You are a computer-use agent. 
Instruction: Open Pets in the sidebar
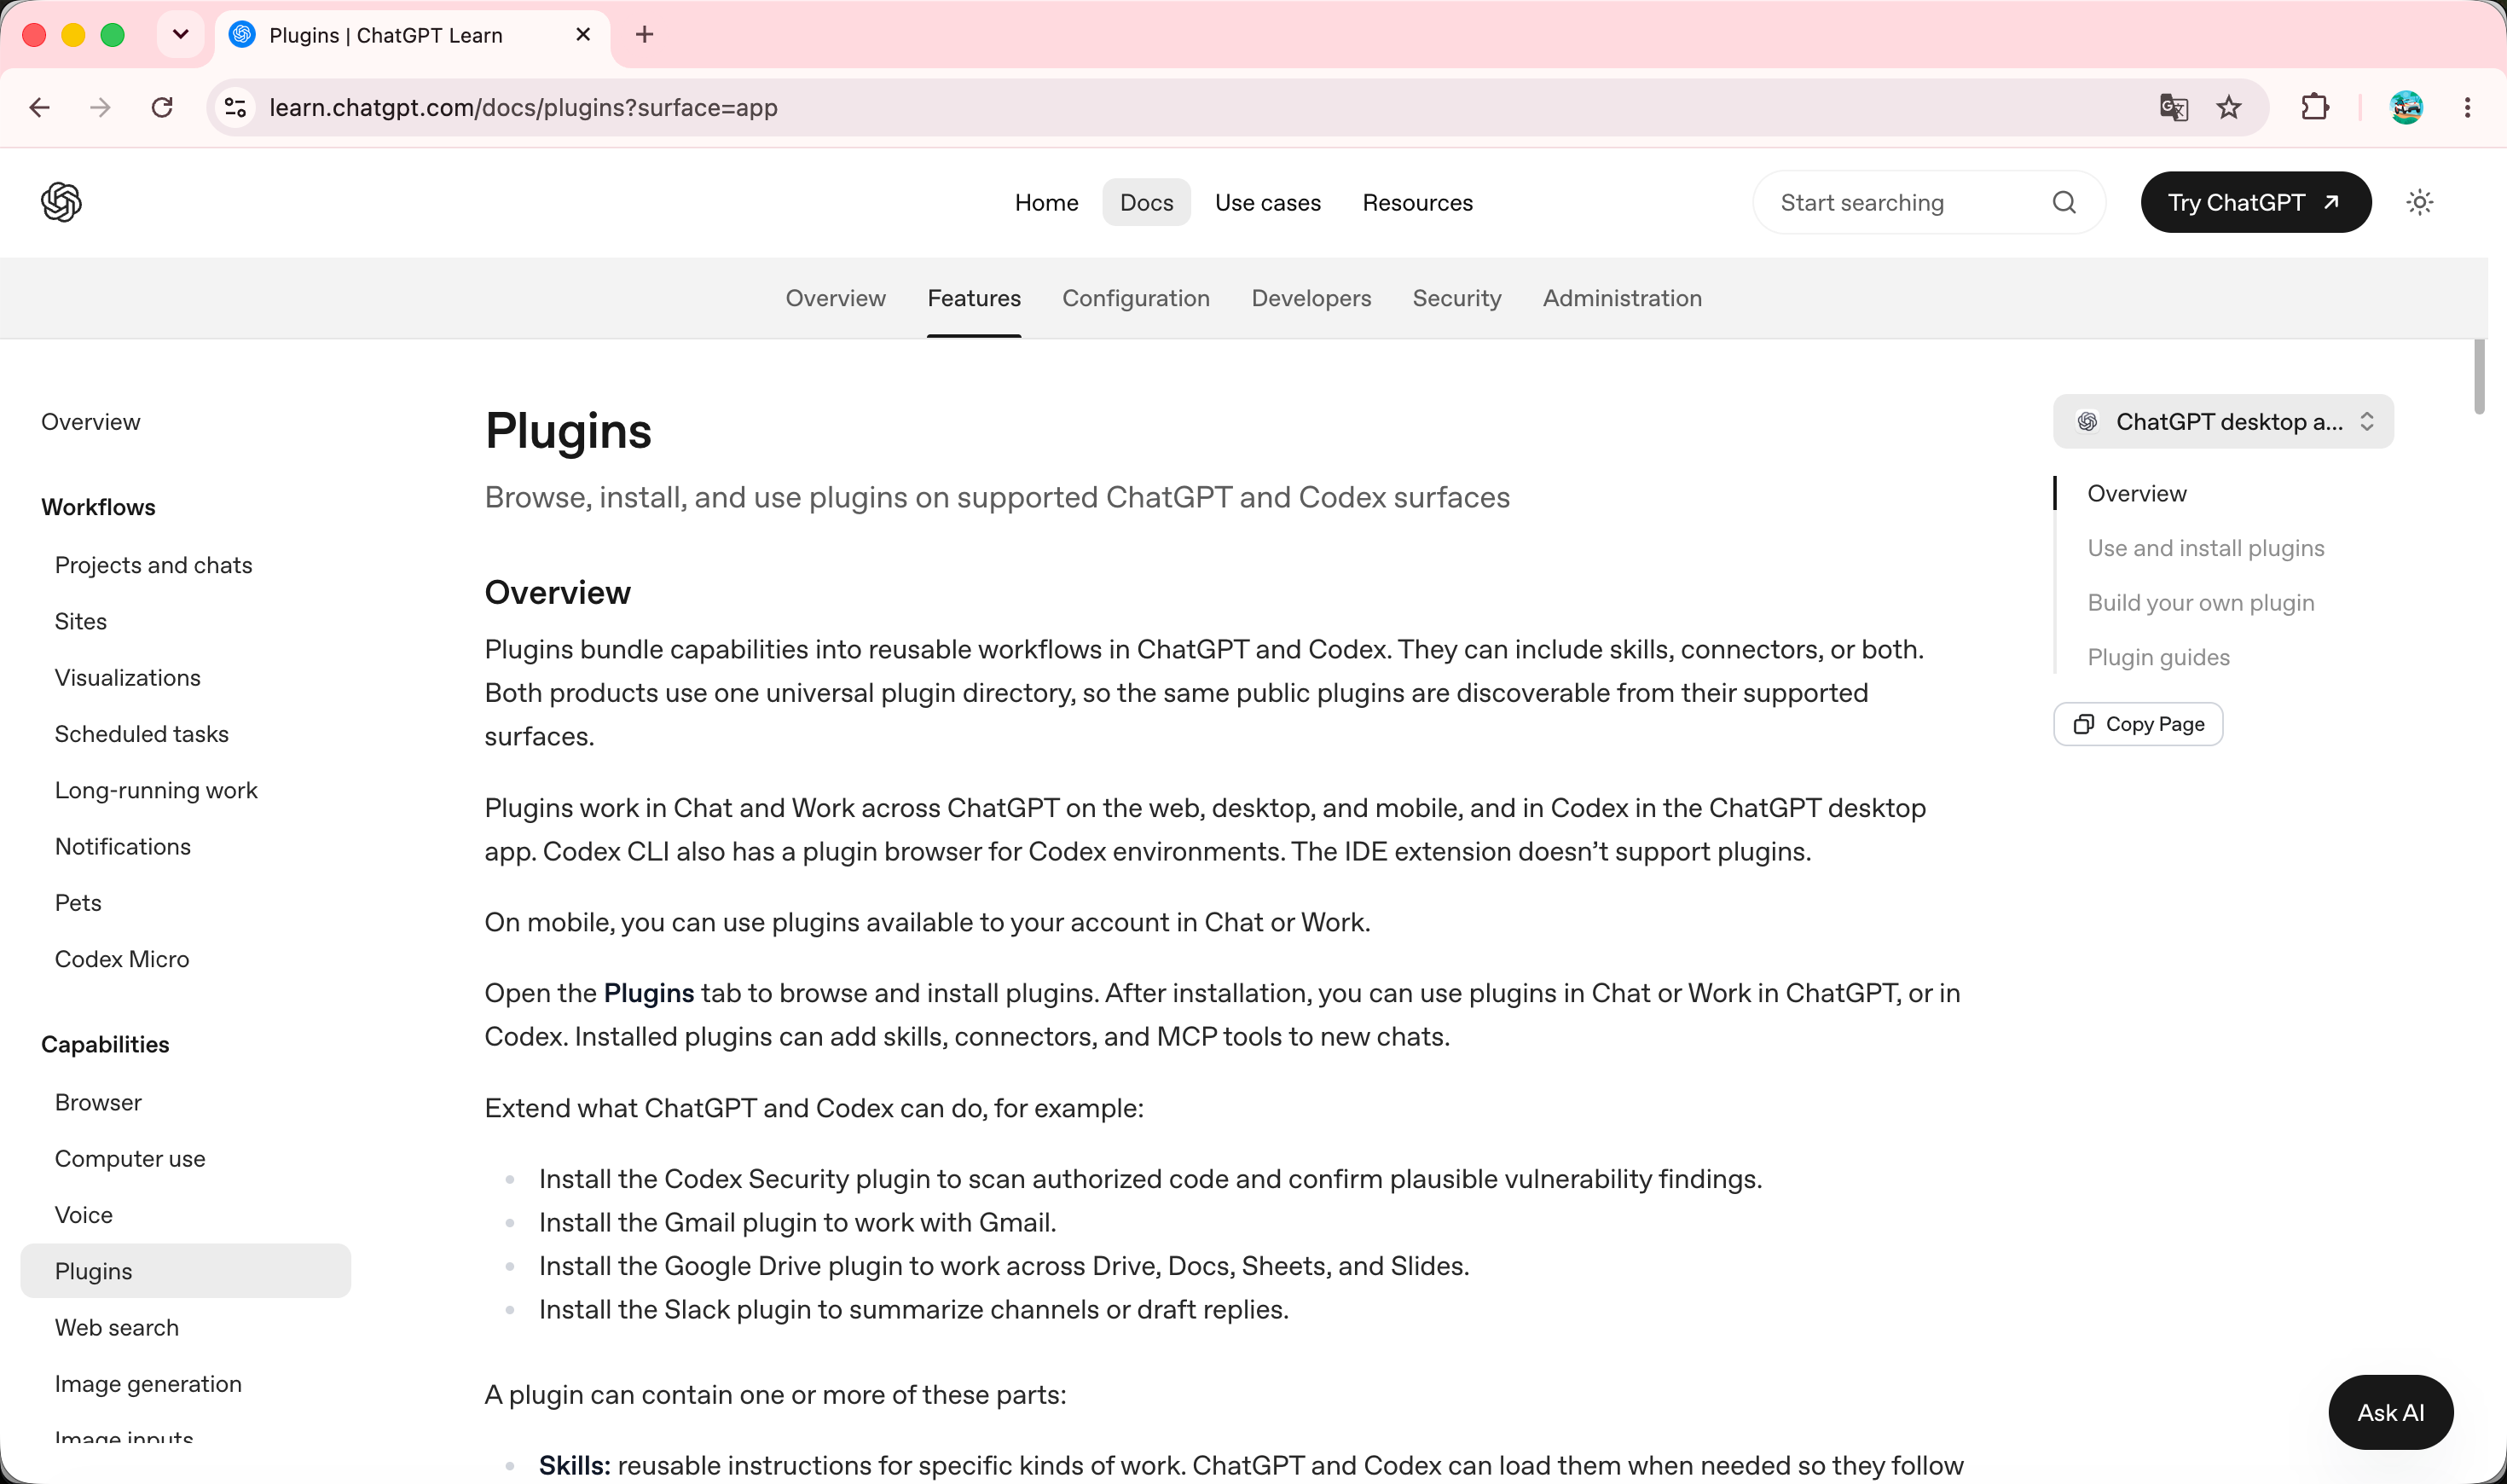pos(78,902)
